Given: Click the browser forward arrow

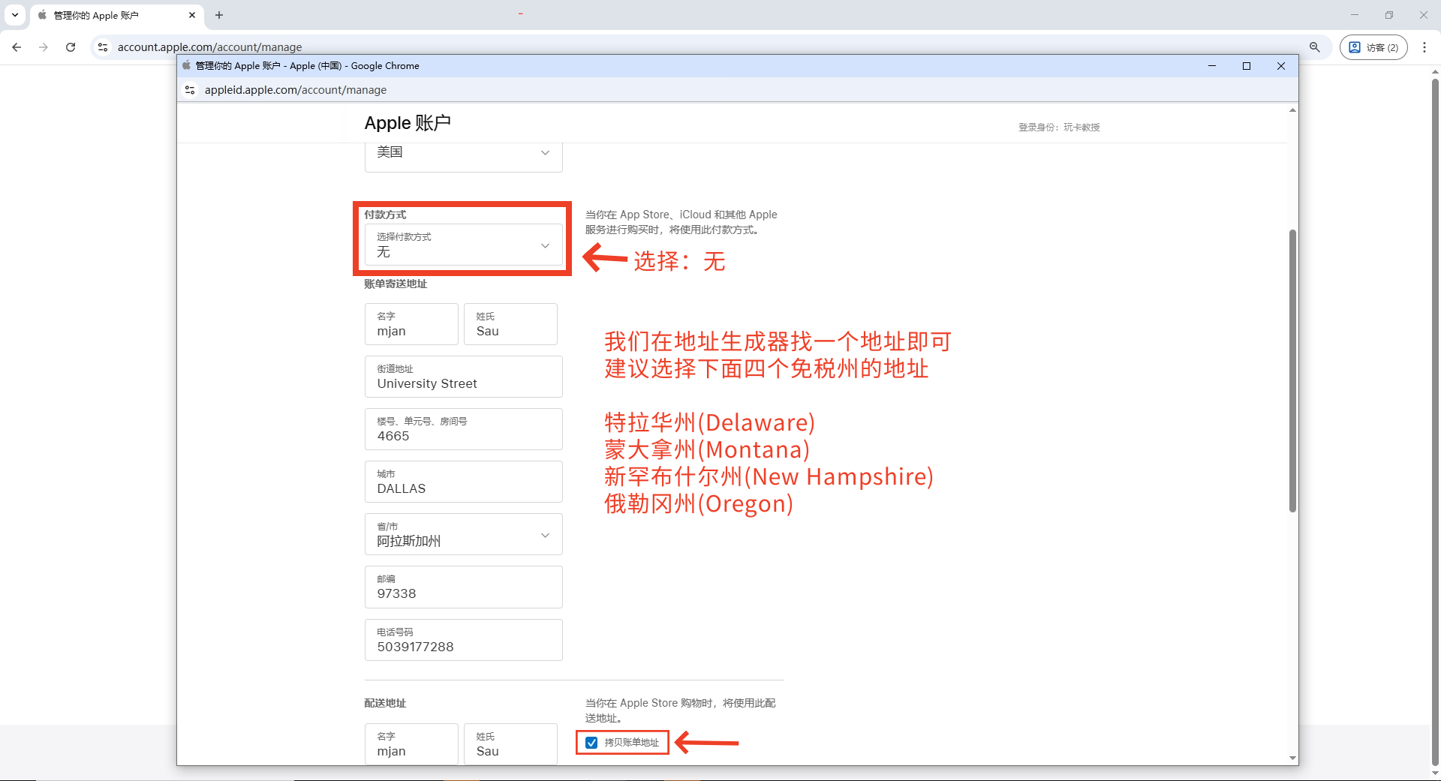Looking at the screenshot, I should [44, 47].
